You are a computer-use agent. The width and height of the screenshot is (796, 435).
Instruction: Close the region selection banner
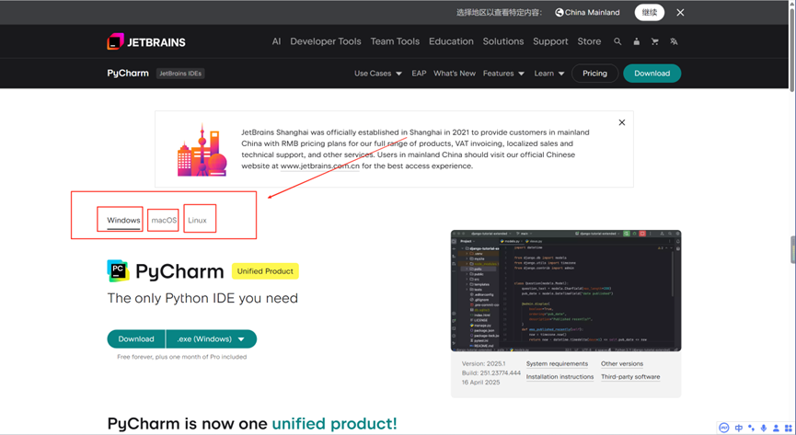tap(680, 13)
